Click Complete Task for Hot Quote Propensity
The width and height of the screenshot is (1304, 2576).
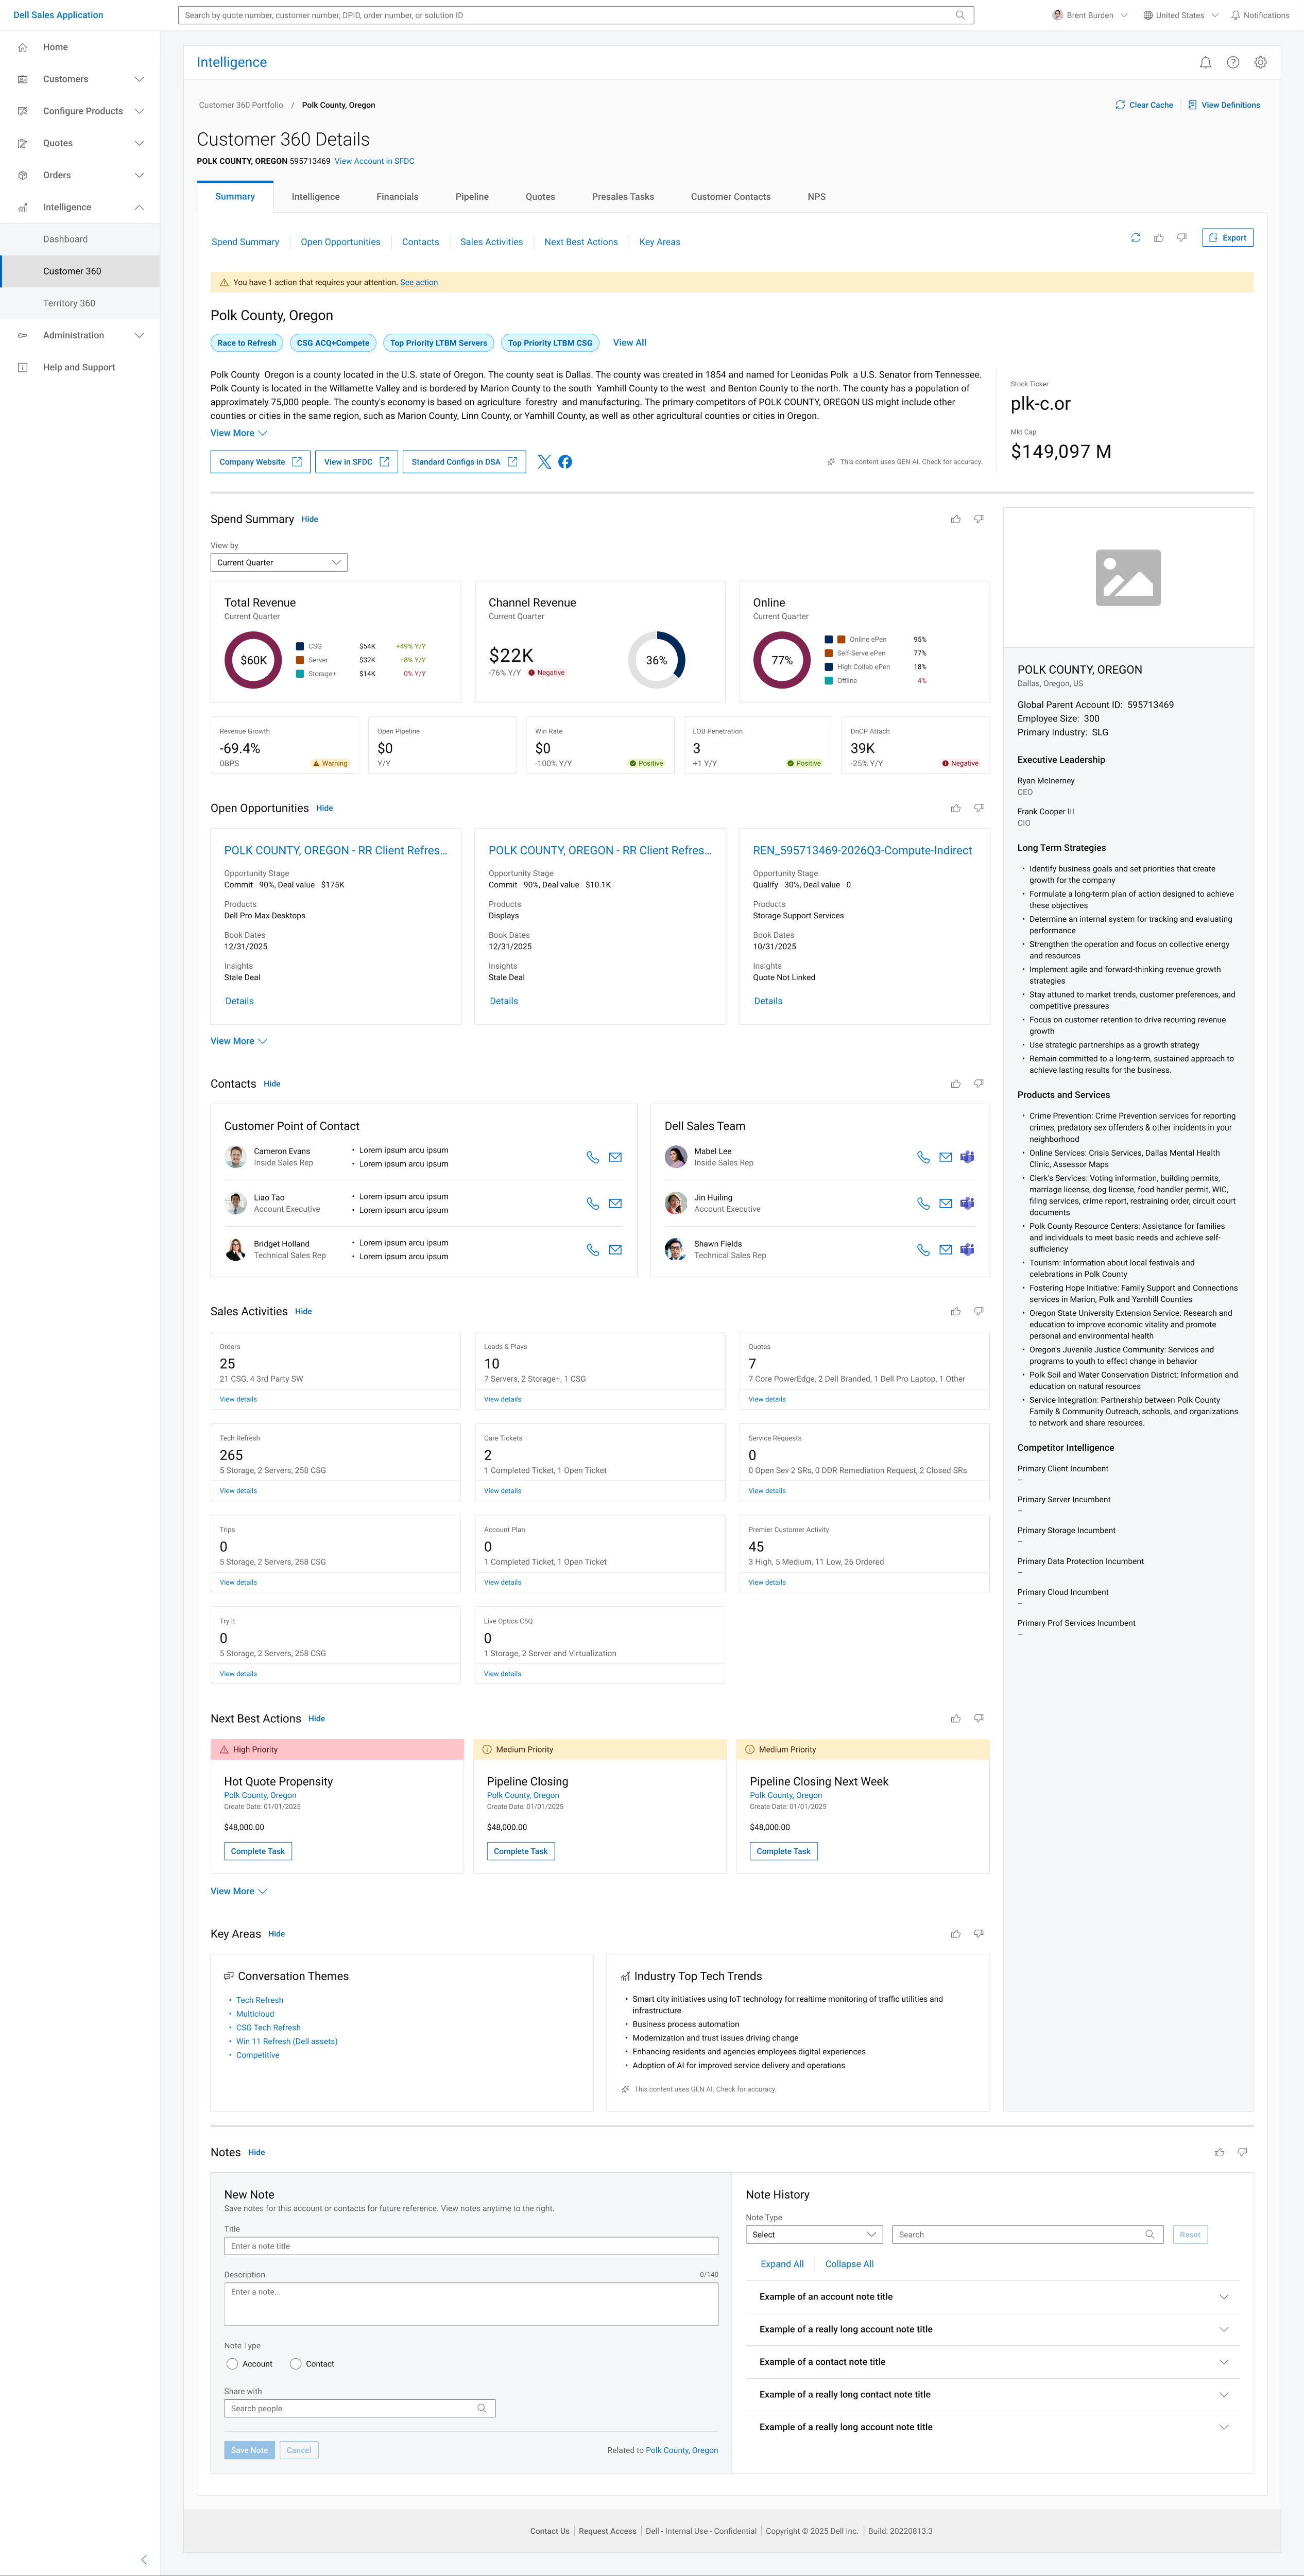click(258, 1851)
